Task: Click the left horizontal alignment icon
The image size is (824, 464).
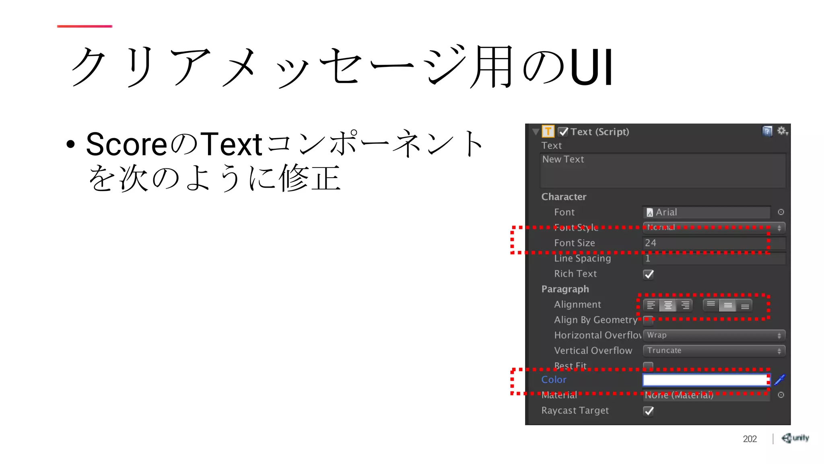Action: coord(651,305)
